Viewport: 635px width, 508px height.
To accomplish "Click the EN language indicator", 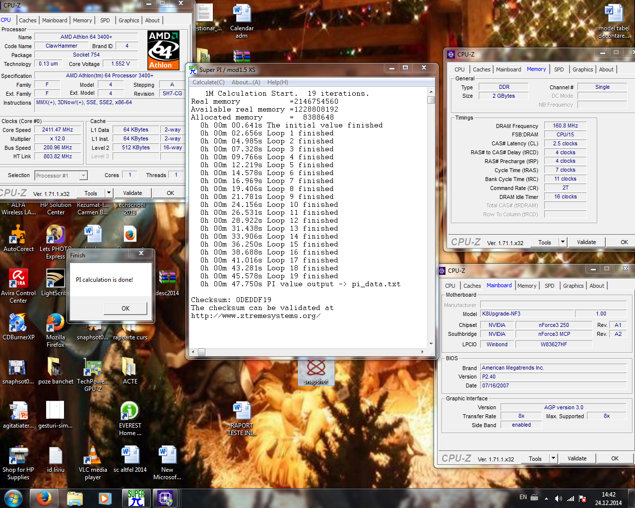I will [x=523, y=497].
